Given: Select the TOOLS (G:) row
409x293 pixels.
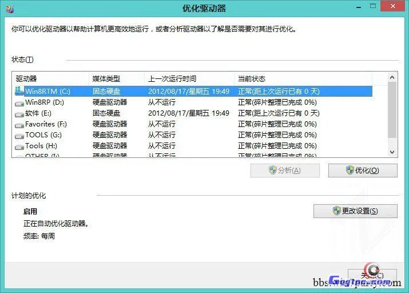Looking at the screenshot, I should pyautogui.click(x=193, y=135).
